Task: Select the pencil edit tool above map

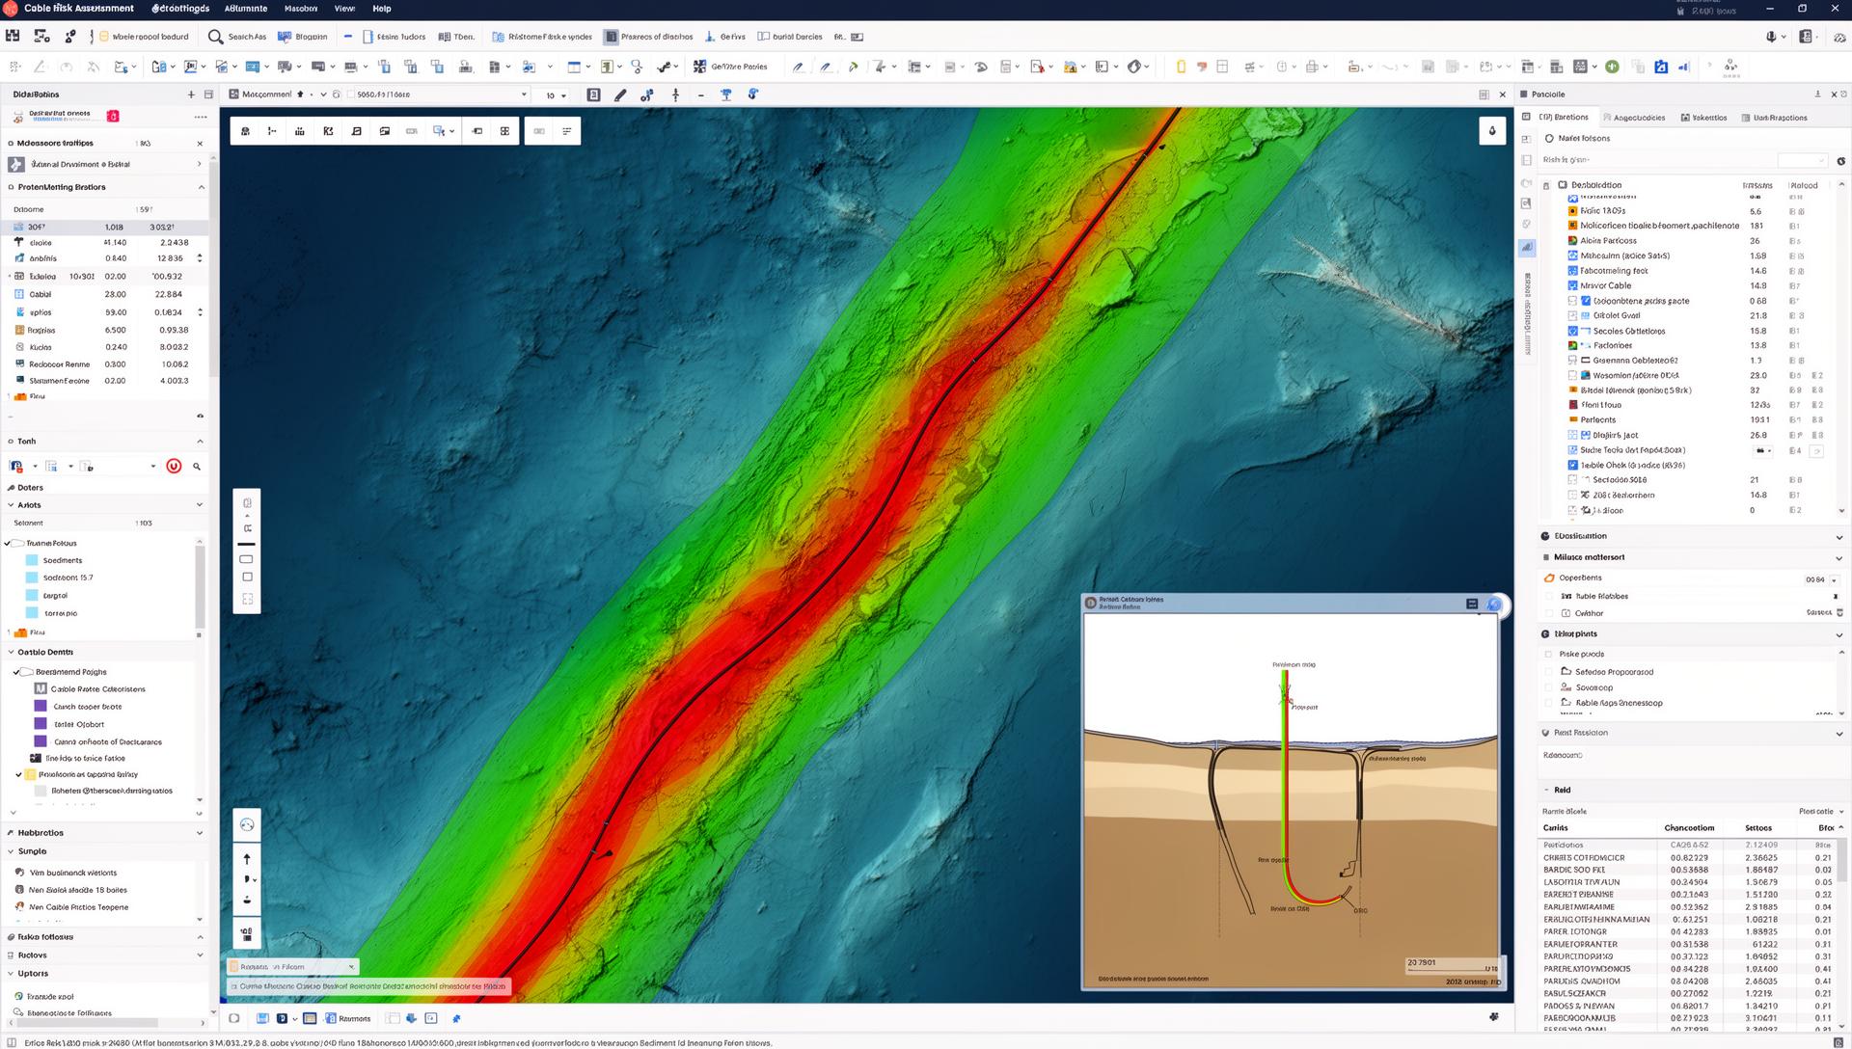Action: click(x=620, y=94)
